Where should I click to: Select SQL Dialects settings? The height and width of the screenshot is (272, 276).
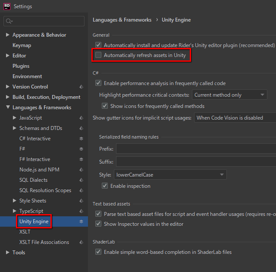tap(34, 180)
